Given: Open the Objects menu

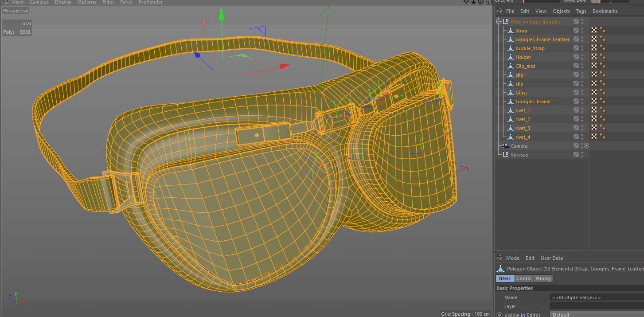Looking at the screenshot, I should tap(561, 11).
